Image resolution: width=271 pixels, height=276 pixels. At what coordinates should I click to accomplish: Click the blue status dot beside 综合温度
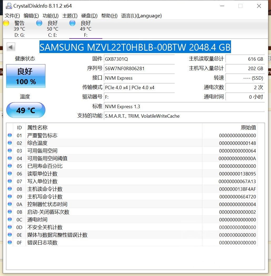pos(10,143)
